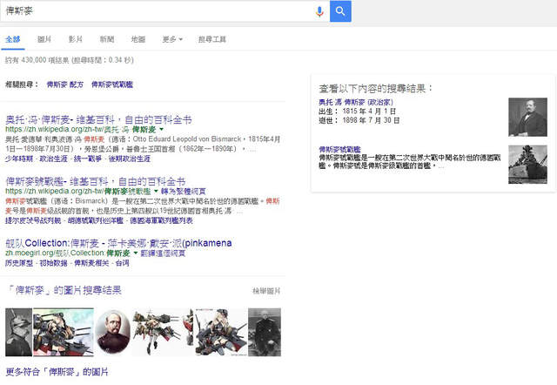Click related search 俾斯麥號戰艦
This screenshot has width=557, height=385.
[x=112, y=84]
